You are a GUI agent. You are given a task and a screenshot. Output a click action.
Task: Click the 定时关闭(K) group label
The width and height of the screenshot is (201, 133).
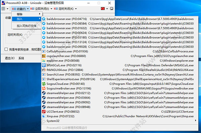pyautogui.click(x=15, y=35)
